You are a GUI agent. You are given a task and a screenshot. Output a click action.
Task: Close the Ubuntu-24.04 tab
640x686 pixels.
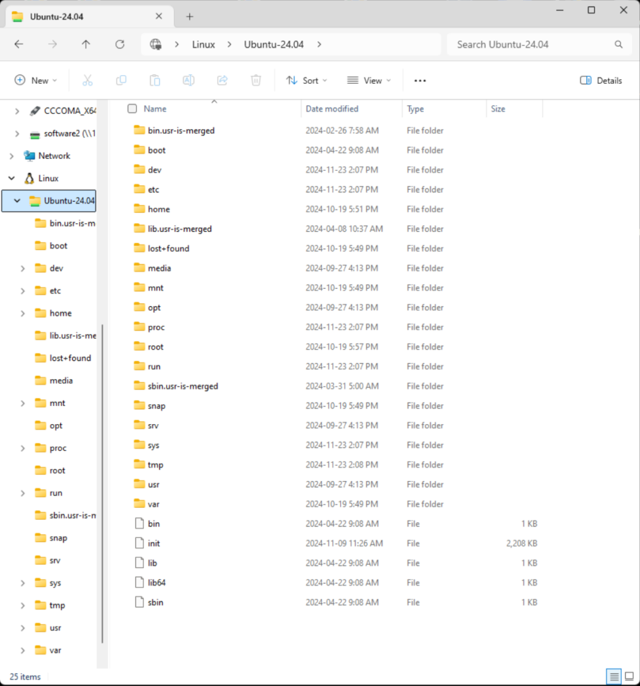point(159,16)
